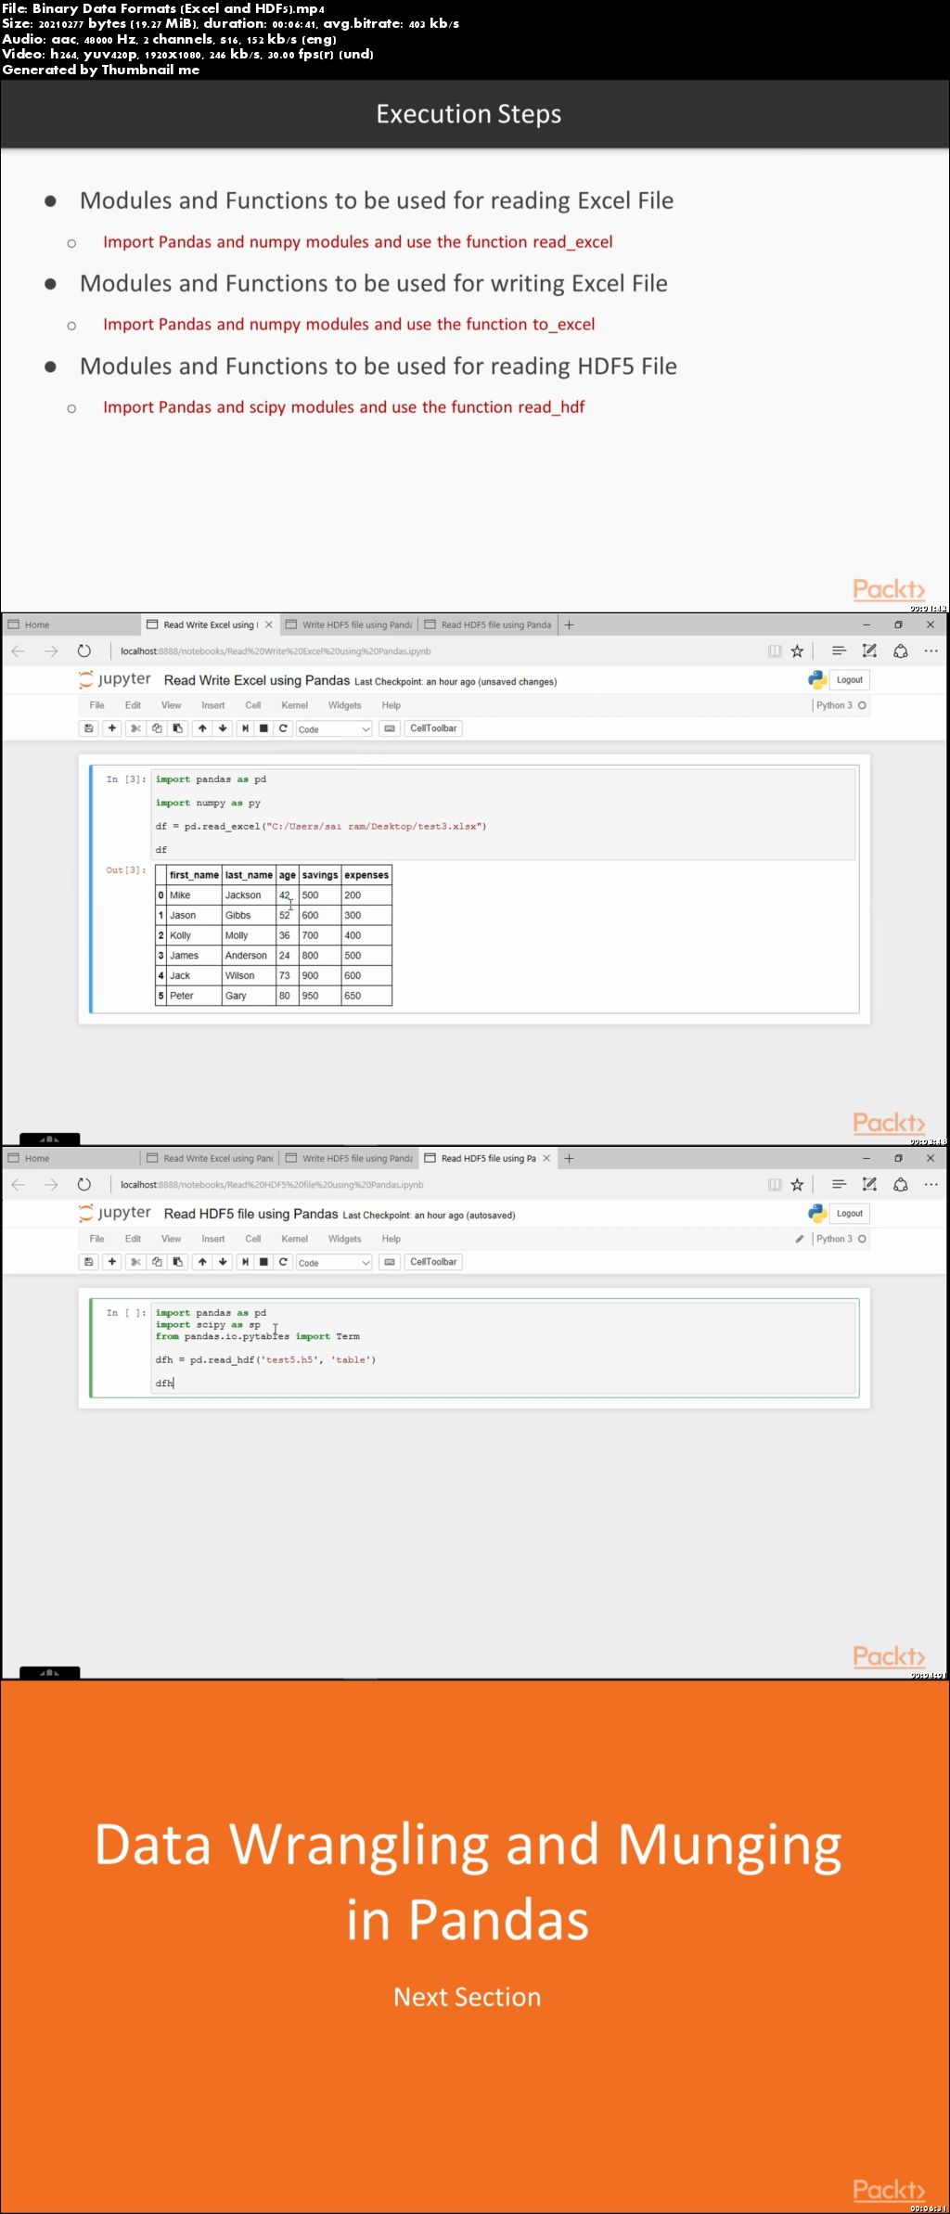The width and height of the screenshot is (950, 2214).
Task: Click 'Python 3' kernel indicator in HDF5 notebook
Action: coord(834,1239)
